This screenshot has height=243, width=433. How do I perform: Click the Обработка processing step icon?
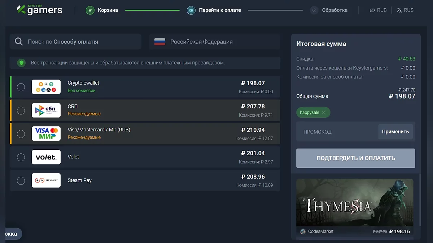314,10
